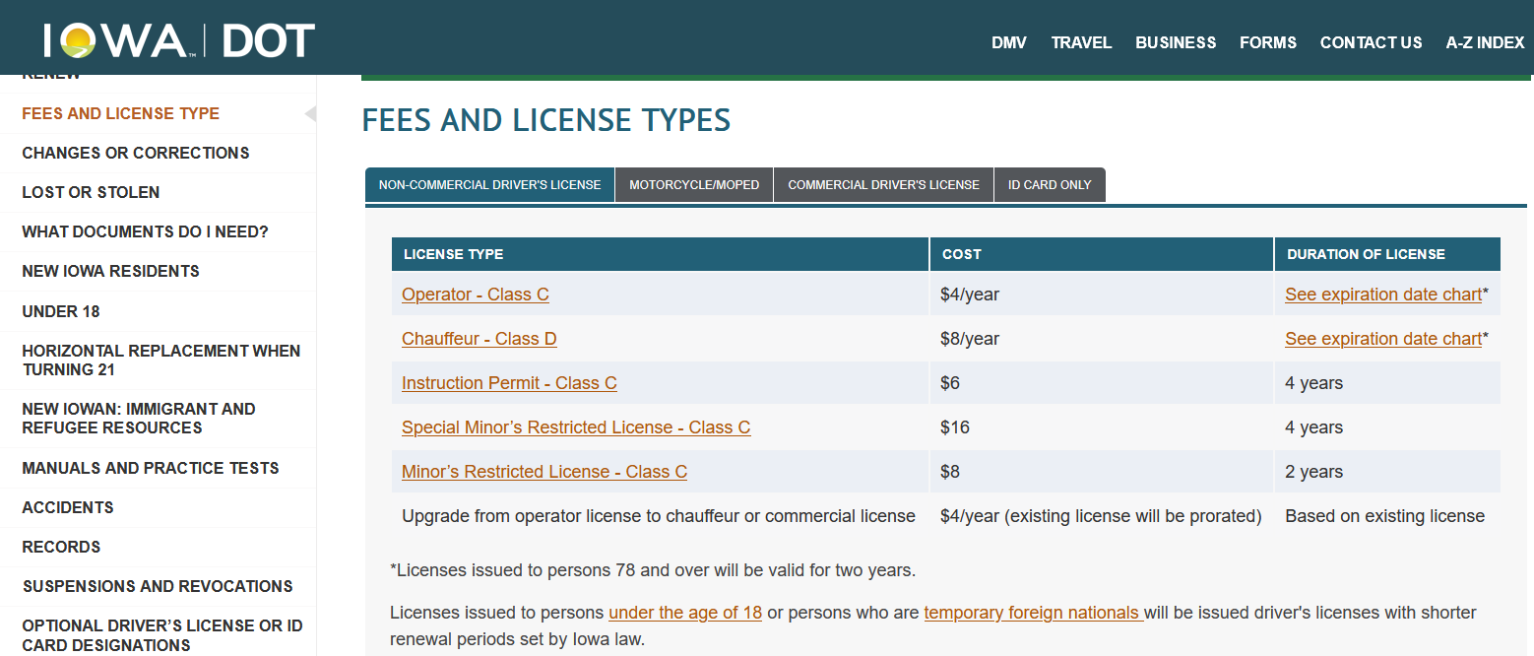This screenshot has width=1534, height=656.
Task: Open the Contact Us page
Action: (1371, 42)
